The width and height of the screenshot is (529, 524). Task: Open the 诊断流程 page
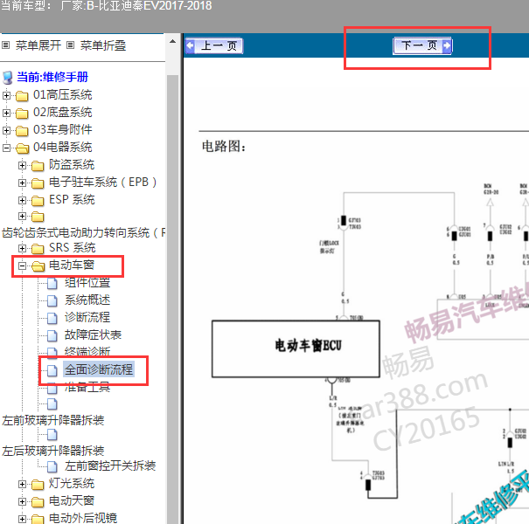click(x=87, y=317)
